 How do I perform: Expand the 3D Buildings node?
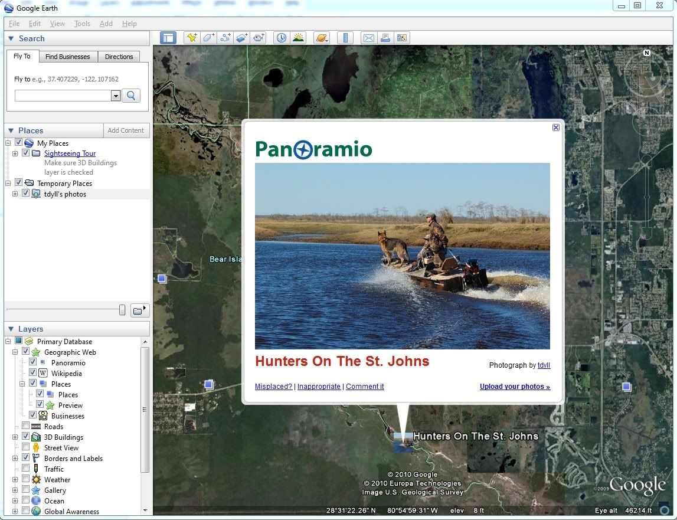pos(15,437)
